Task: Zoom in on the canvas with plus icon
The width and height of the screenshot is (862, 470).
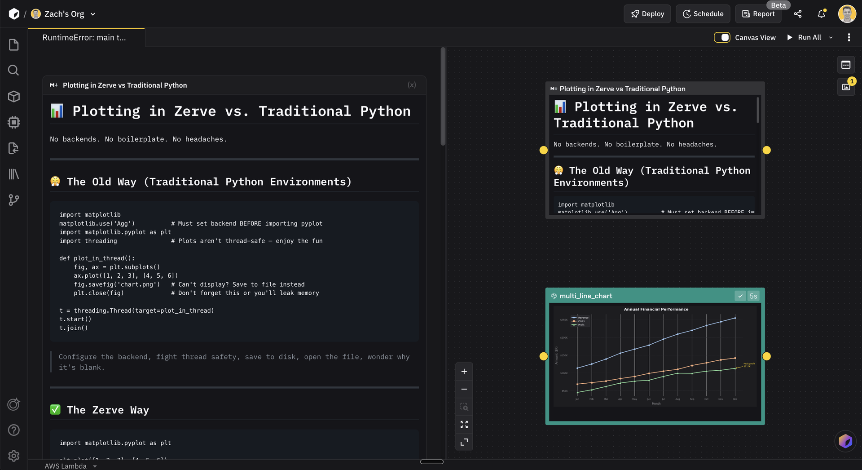Action: 464,371
